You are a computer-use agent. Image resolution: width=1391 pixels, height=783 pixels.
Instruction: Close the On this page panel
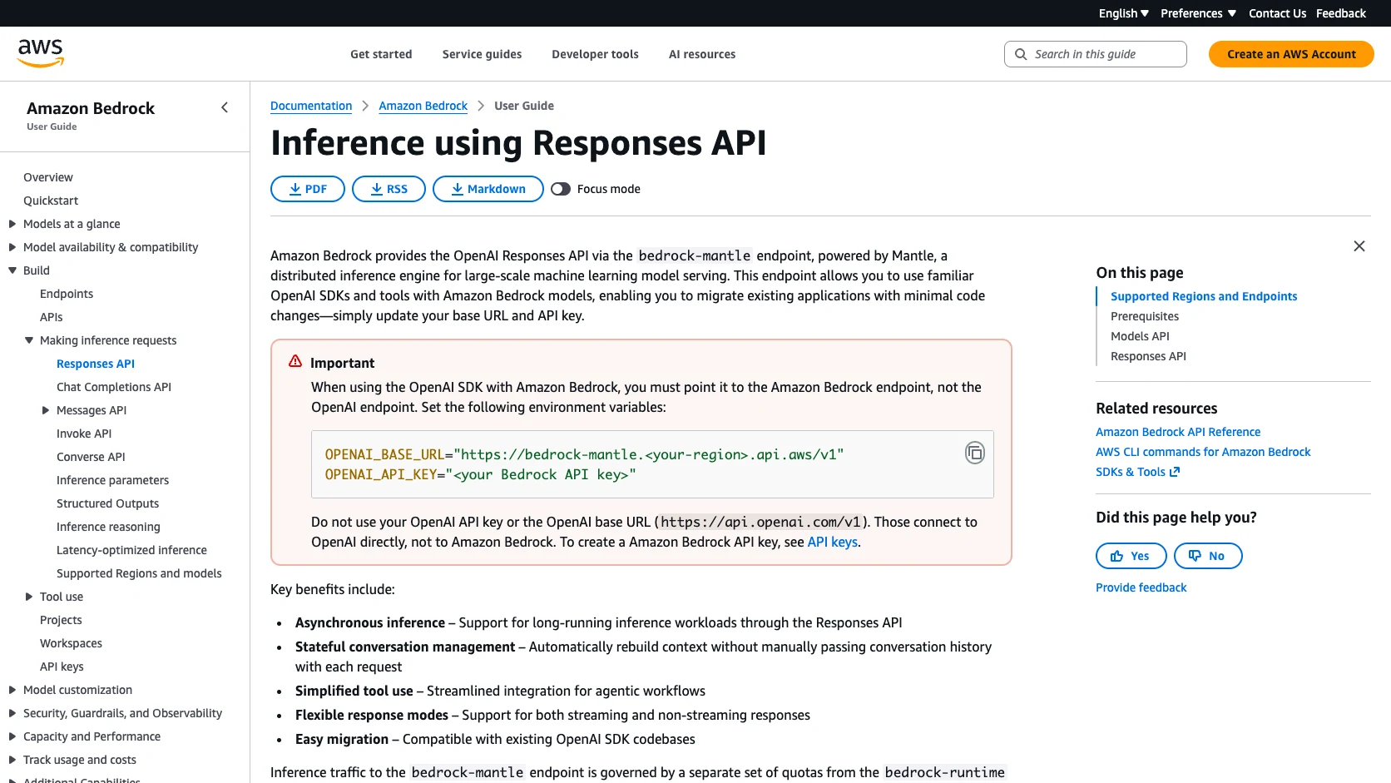1359,246
